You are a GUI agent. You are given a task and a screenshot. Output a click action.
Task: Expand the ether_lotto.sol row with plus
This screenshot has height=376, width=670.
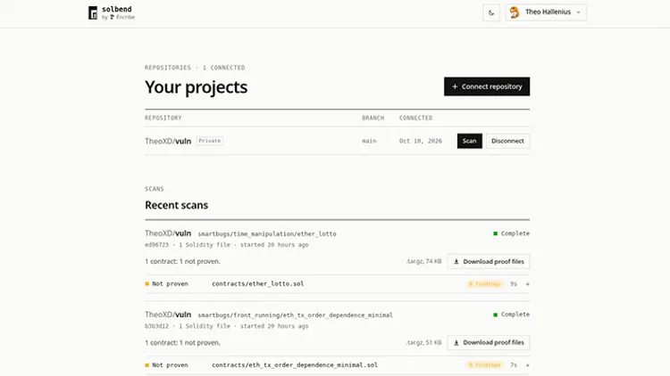point(527,284)
